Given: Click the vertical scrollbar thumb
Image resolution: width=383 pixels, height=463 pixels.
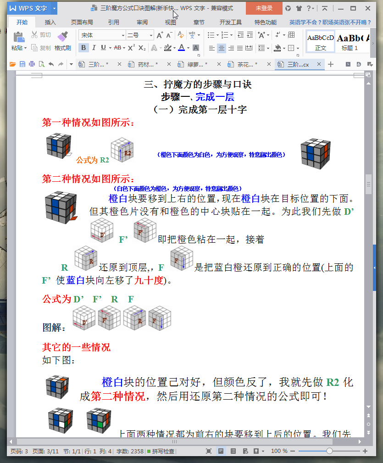Looking at the screenshot, I should (x=368, y=184).
